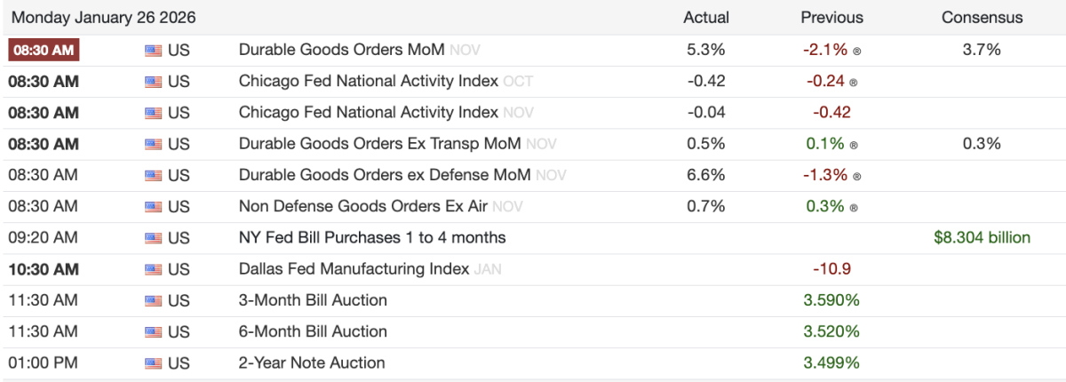This screenshot has height=382, width=1066.
Task: Open the Durable Goods Orders MoM event
Action: pos(341,50)
